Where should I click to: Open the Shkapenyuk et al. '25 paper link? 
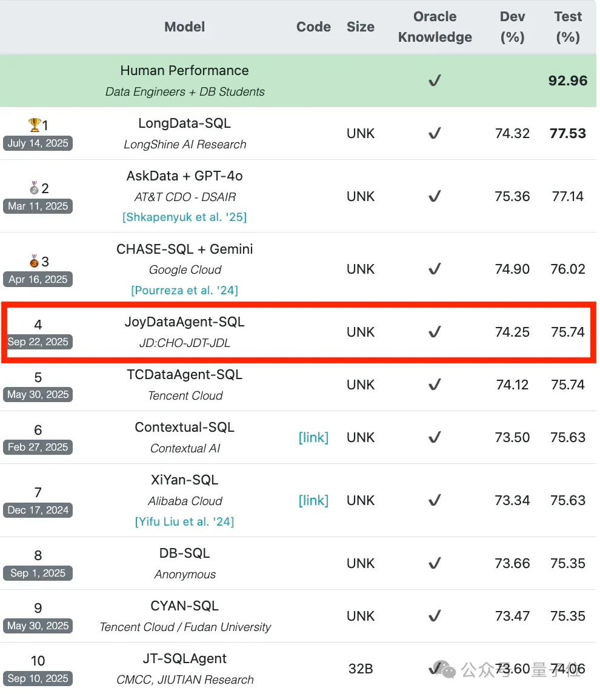[x=185, y=217]
